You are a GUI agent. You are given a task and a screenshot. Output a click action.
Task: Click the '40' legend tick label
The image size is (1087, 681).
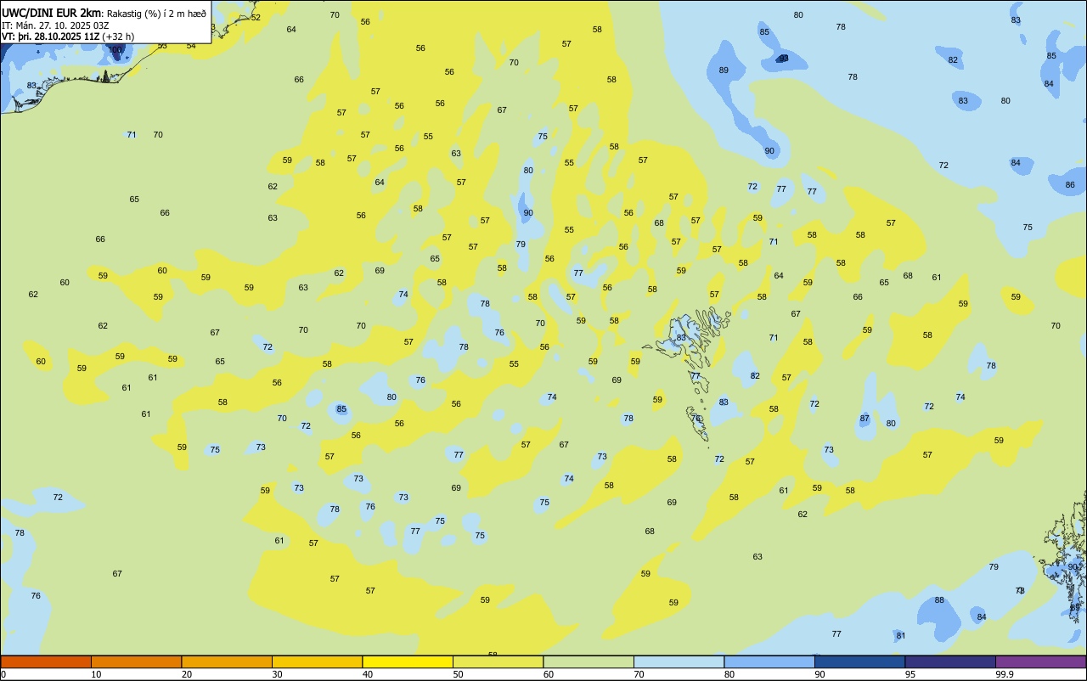368,674
